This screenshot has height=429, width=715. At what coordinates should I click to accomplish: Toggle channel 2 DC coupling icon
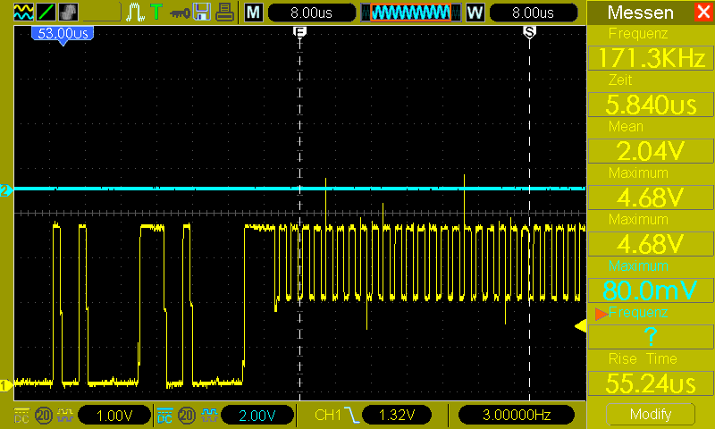coord(164,416)
